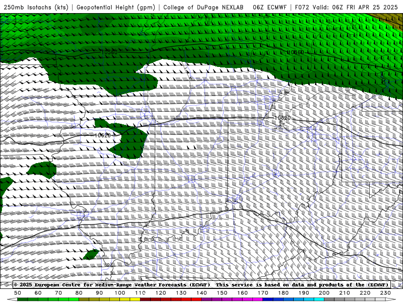Pick the brightest yellow swatch in the color bar
This screenshot has height=302, width=403.
click(x=135, y=299)
